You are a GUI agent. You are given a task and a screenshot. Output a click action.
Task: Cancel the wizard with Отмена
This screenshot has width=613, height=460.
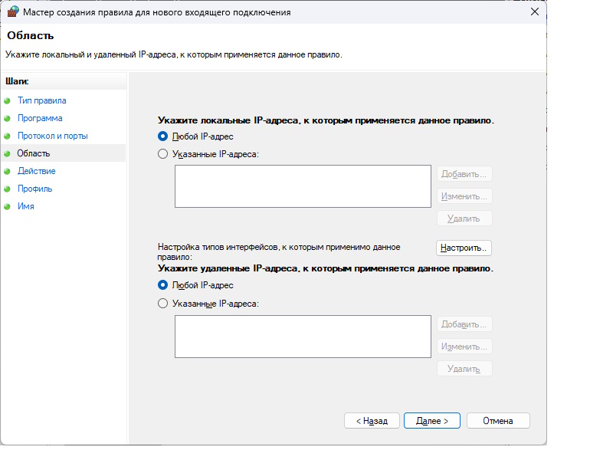497,421
